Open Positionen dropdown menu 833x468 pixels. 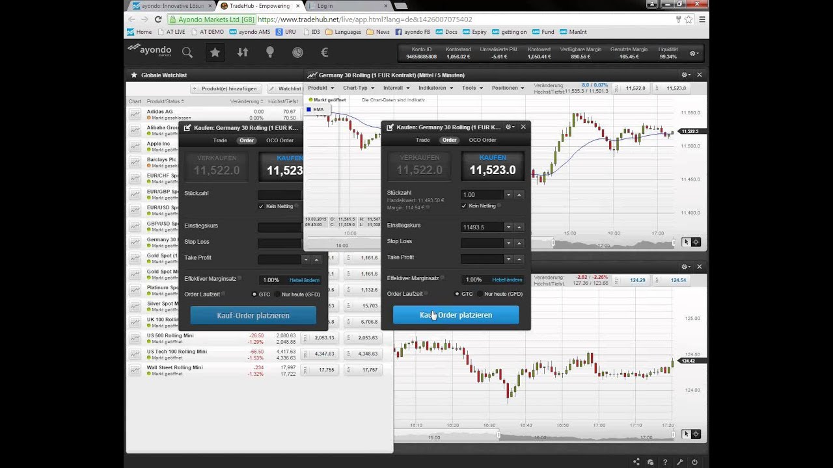coord(508,88)
